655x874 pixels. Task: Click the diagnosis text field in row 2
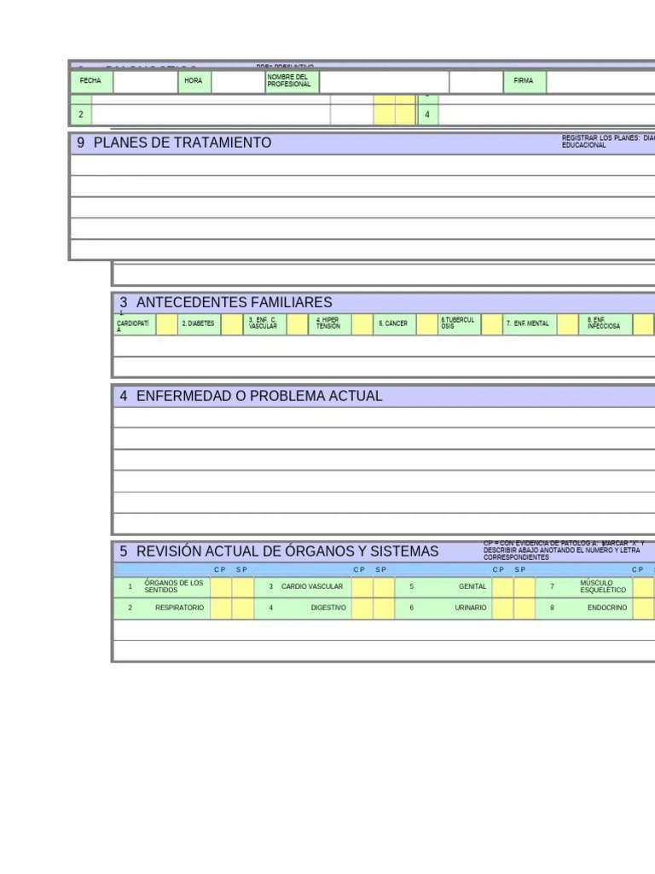pyautogui.click(x=212, y=115)
